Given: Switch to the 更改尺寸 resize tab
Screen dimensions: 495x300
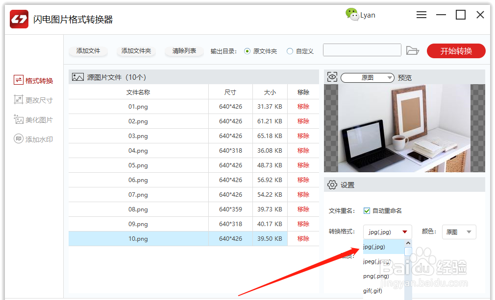Looking at the screenshot, I should [34, 99].
